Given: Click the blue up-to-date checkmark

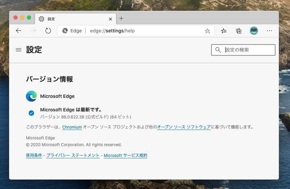Looking at the screenshot, I should [31, 113].
